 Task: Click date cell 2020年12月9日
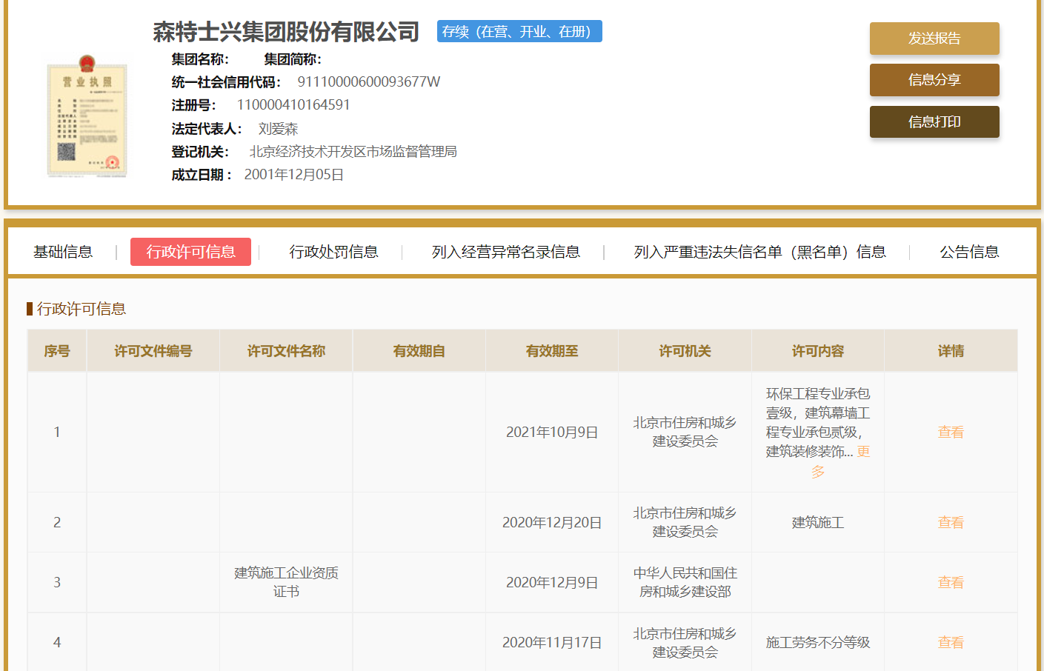552,582
